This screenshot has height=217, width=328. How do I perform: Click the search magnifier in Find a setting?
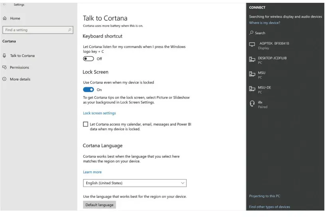pyautogui.click(x=70, y=30)
